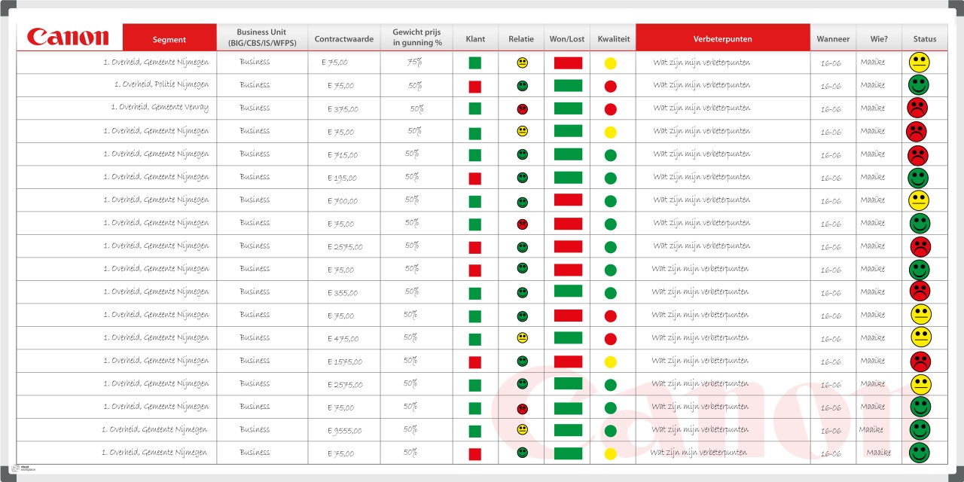Click the red Kwaliteit dot in Politie Nijmegen row
Viewport: 964px width, 482px height.
pos(611,87)
